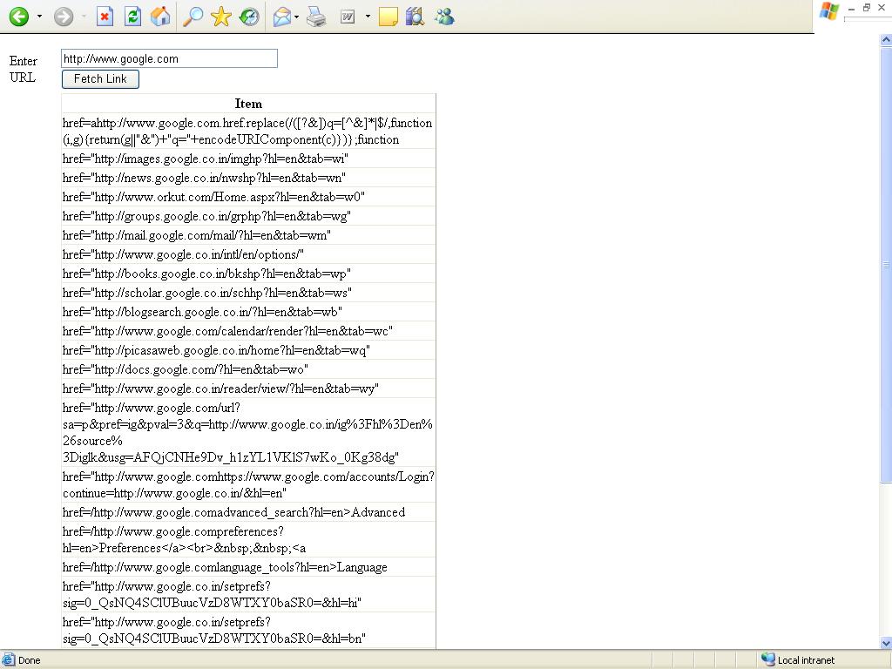Open the Back button history dropdown

39,17
